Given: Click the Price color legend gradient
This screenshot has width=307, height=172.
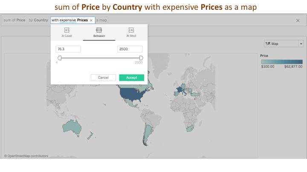Looking at the screenshot, I should [x=282, y=62].
